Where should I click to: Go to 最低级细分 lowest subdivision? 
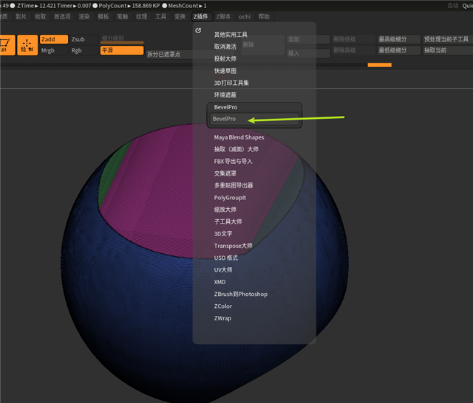pyautogui.click(x=399, y=50)
